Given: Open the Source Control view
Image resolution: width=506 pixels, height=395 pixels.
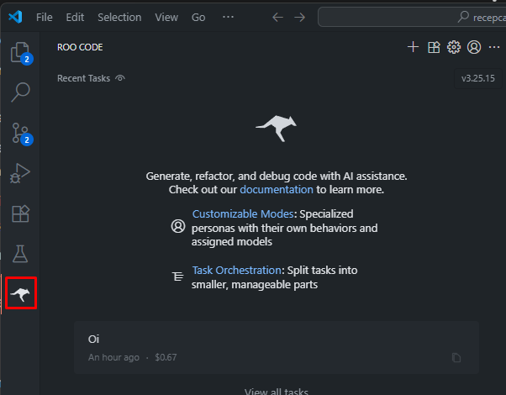Looking at the screenshot, I should tap(19, 133).
